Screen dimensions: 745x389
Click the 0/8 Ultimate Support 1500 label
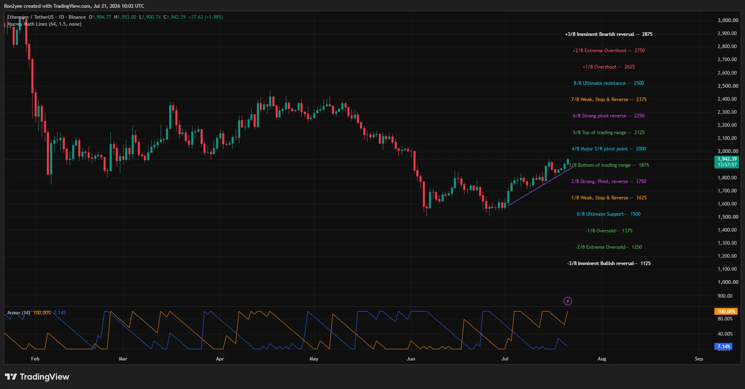[x=608, y=214]
